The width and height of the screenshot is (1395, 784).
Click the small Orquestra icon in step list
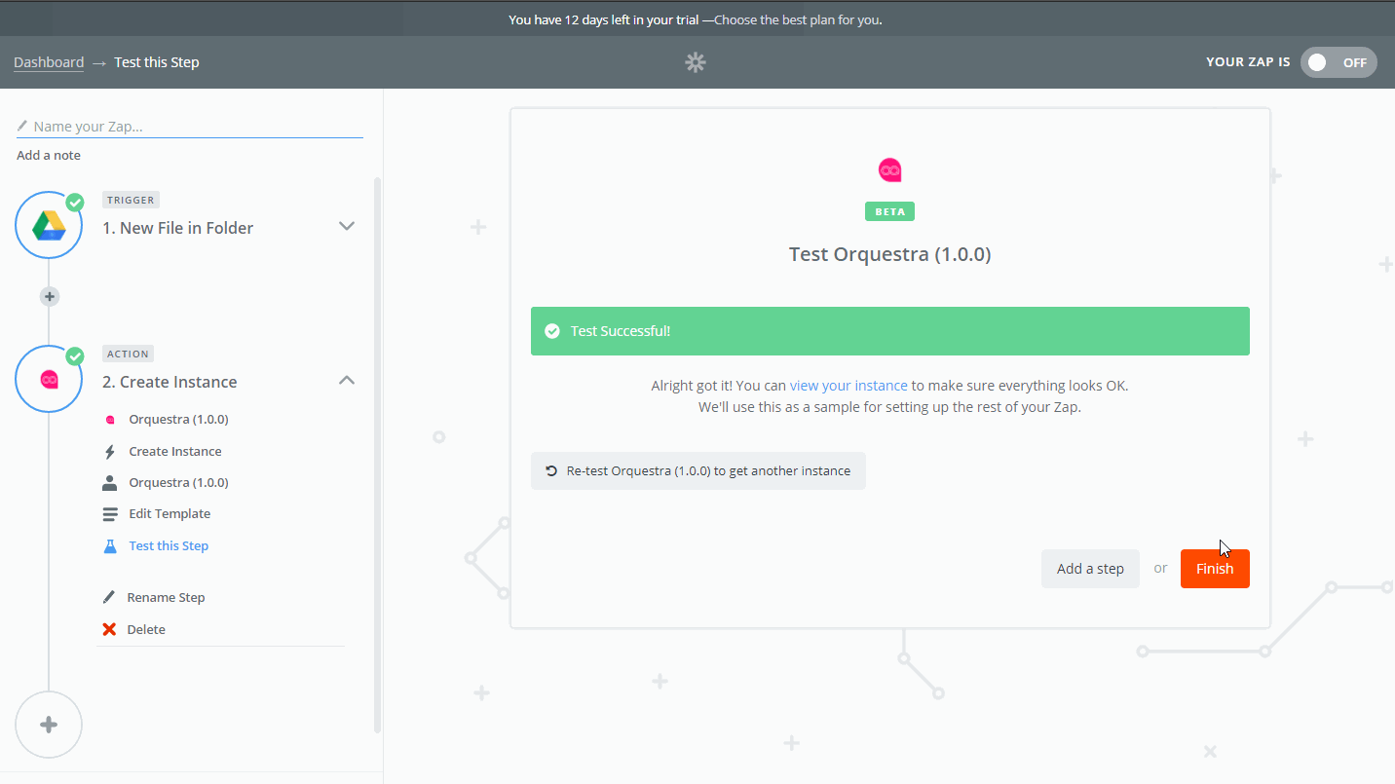click(110, 420)
